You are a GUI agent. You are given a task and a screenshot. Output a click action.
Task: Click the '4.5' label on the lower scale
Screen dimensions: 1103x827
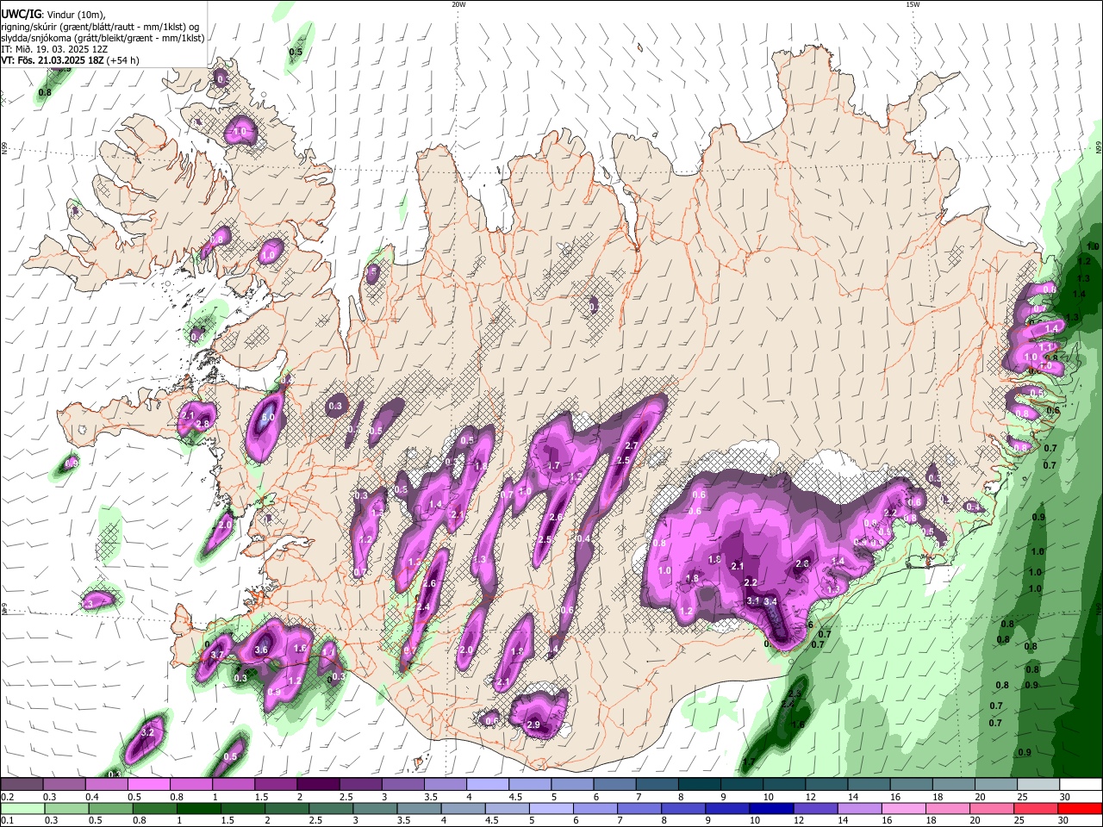(492, 820)
